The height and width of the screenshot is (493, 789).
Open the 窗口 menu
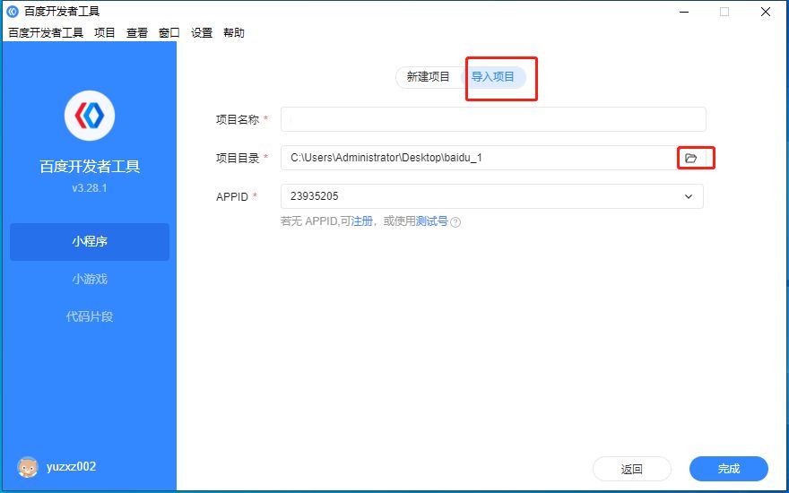(169, 33)
